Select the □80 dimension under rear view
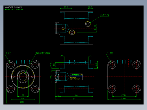Screen dimensions: 147x110 coord(124,99)
